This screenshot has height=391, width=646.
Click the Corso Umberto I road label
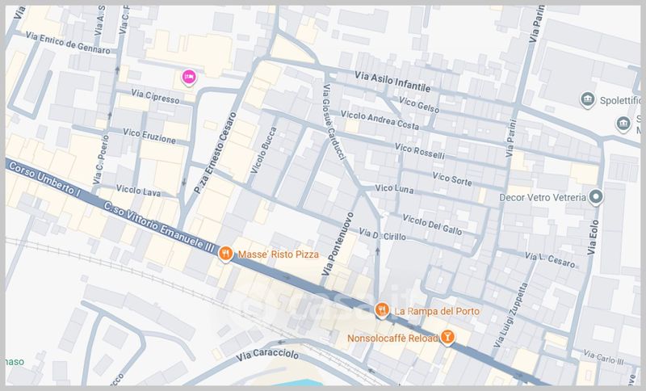pos(44,179)
